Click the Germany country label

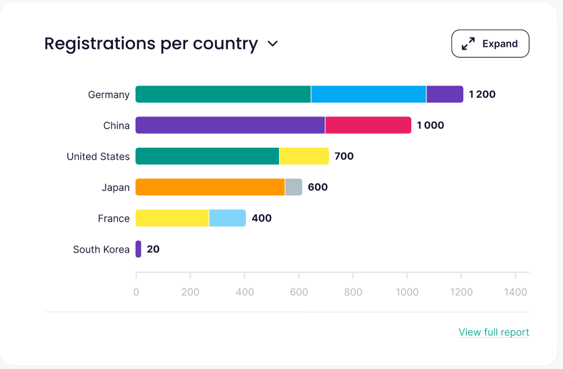coord(108,95)
